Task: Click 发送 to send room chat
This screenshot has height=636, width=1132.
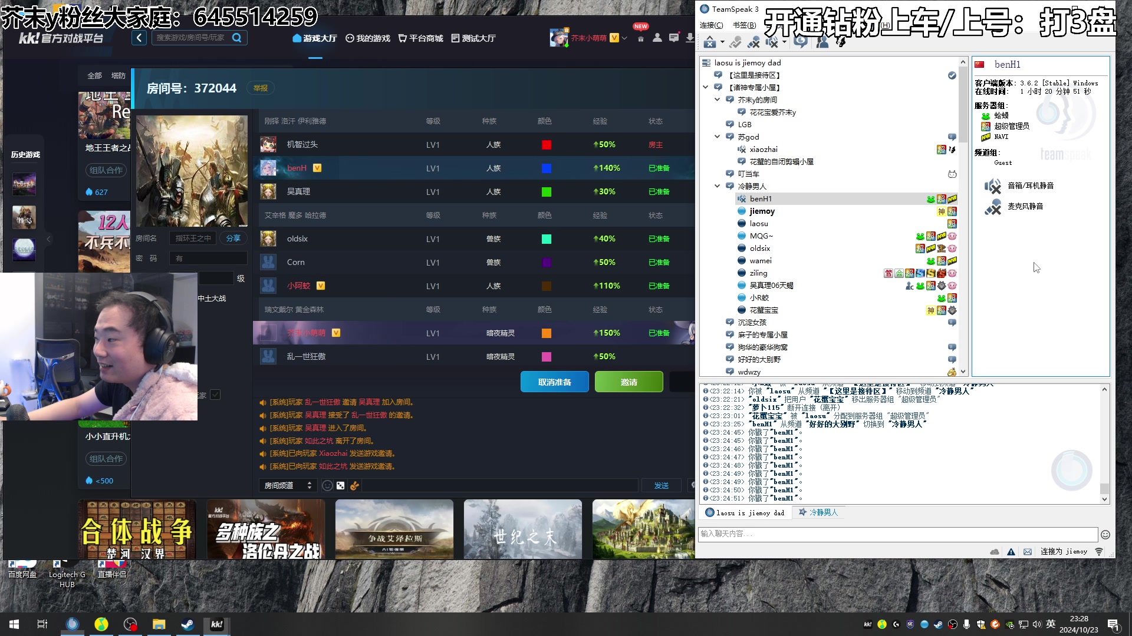Action: (662, 486)
